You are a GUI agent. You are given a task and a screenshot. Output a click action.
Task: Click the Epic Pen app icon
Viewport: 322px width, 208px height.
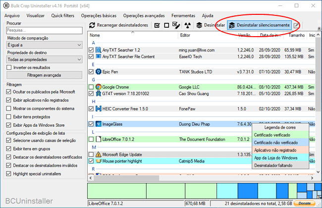(x=98, y=71)
